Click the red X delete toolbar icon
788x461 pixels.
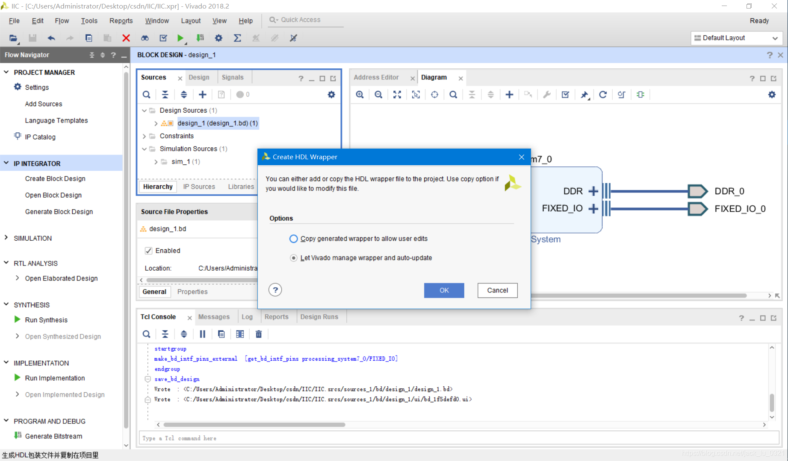(x=126, y=38)
